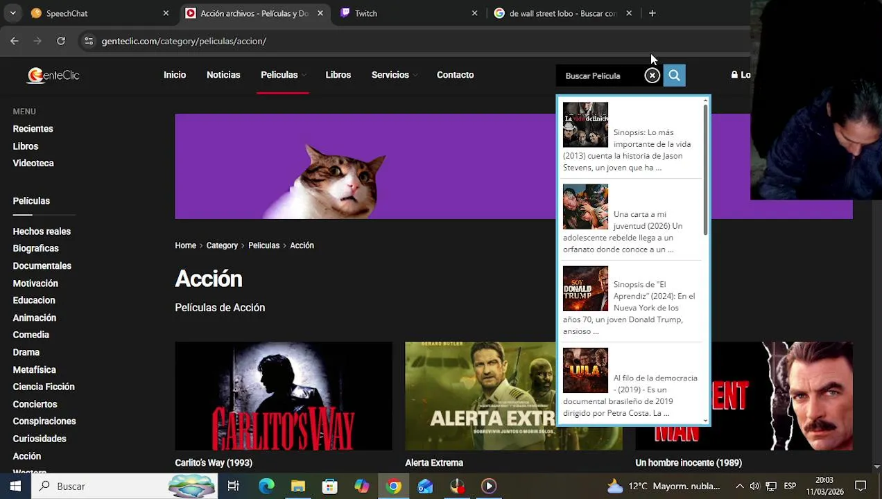This screenshot has height=499, width=882.
Task: Open the Libros menu item
Action: pyautogui.click(x=338, y=75)
